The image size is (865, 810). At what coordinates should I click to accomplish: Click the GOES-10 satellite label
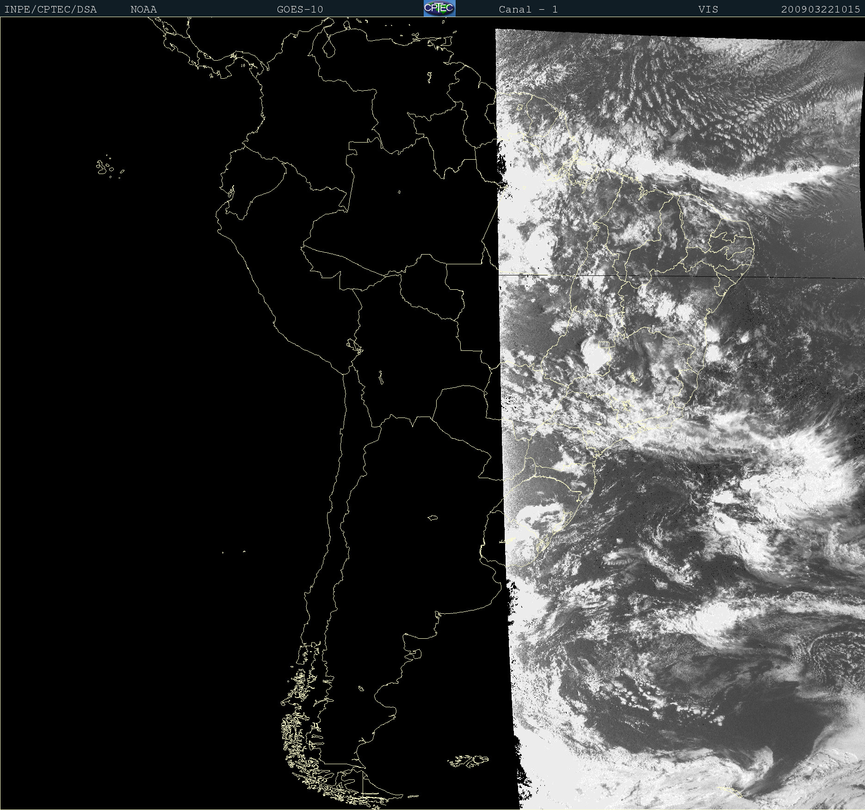coord(300,10)
